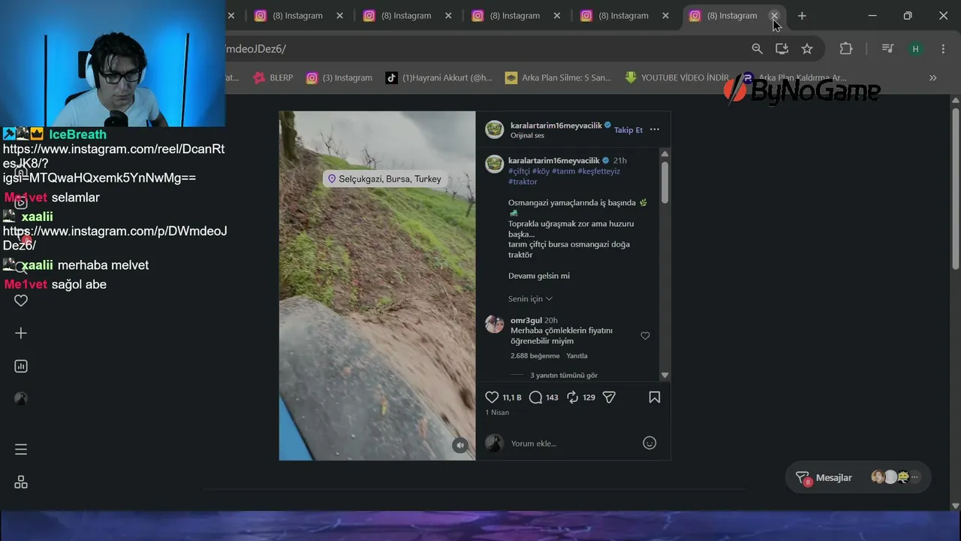Save the post with the bookmark icon
Image resolution: width=961 pixels, height=541 pixels.
pyautogui.click(x=655, y=397)
